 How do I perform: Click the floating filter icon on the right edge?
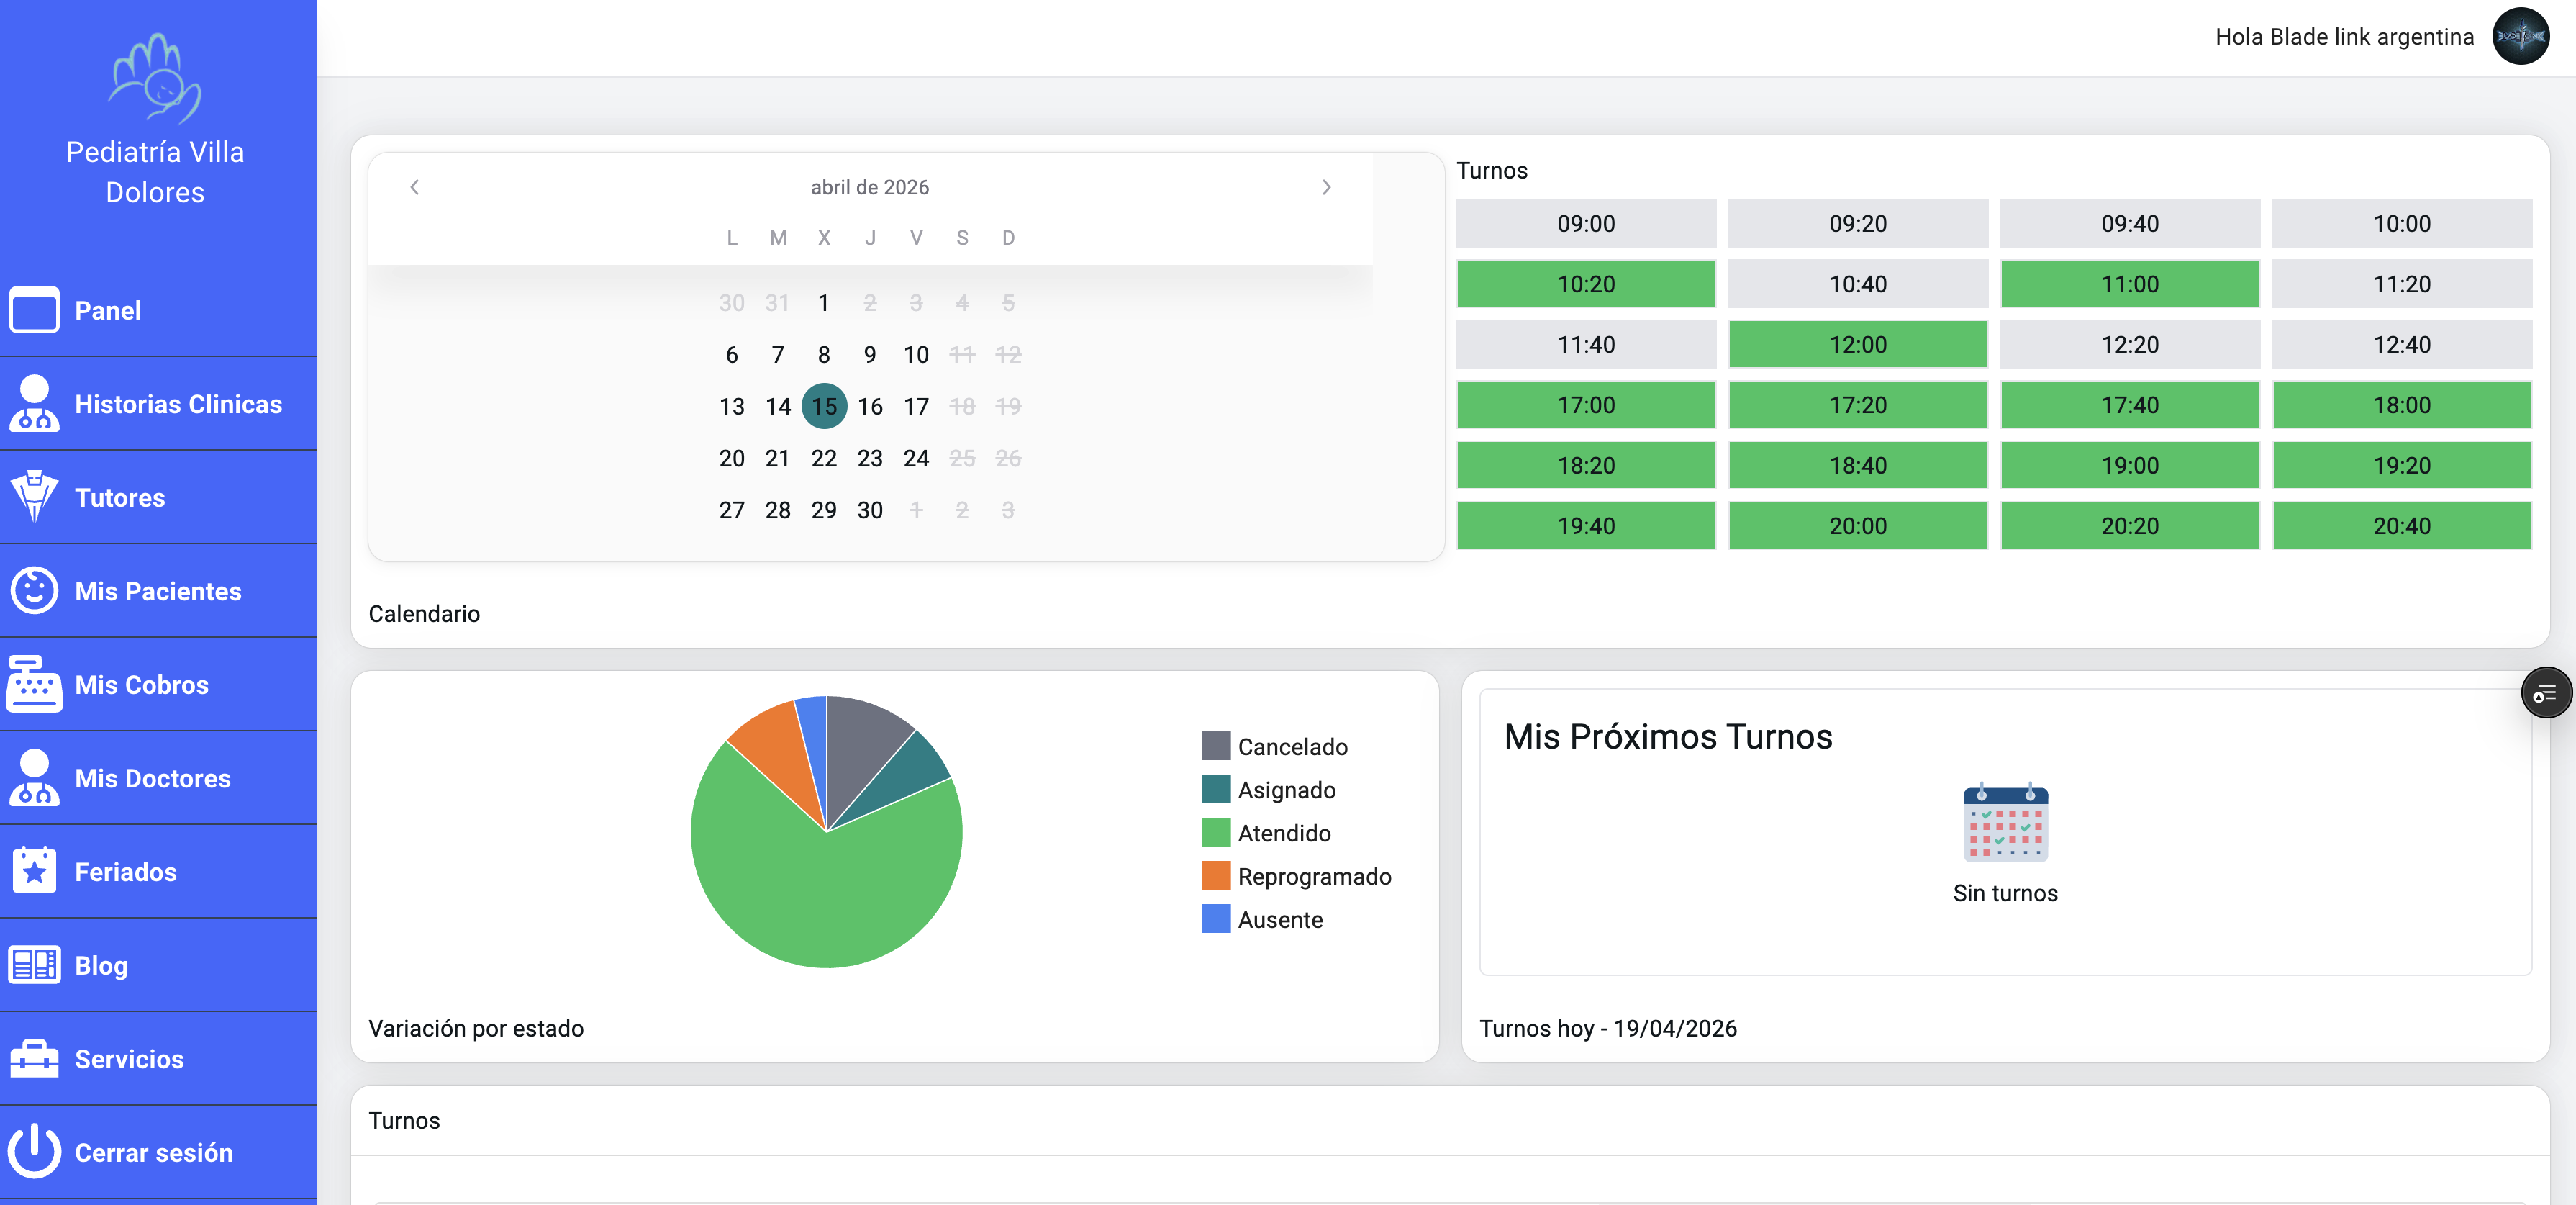(2547, 692)
